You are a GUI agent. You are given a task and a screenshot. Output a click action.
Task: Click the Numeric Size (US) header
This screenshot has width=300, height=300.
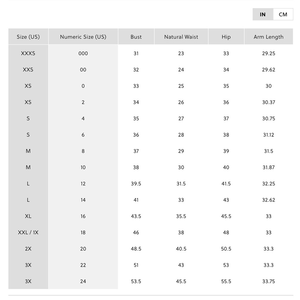83,37
